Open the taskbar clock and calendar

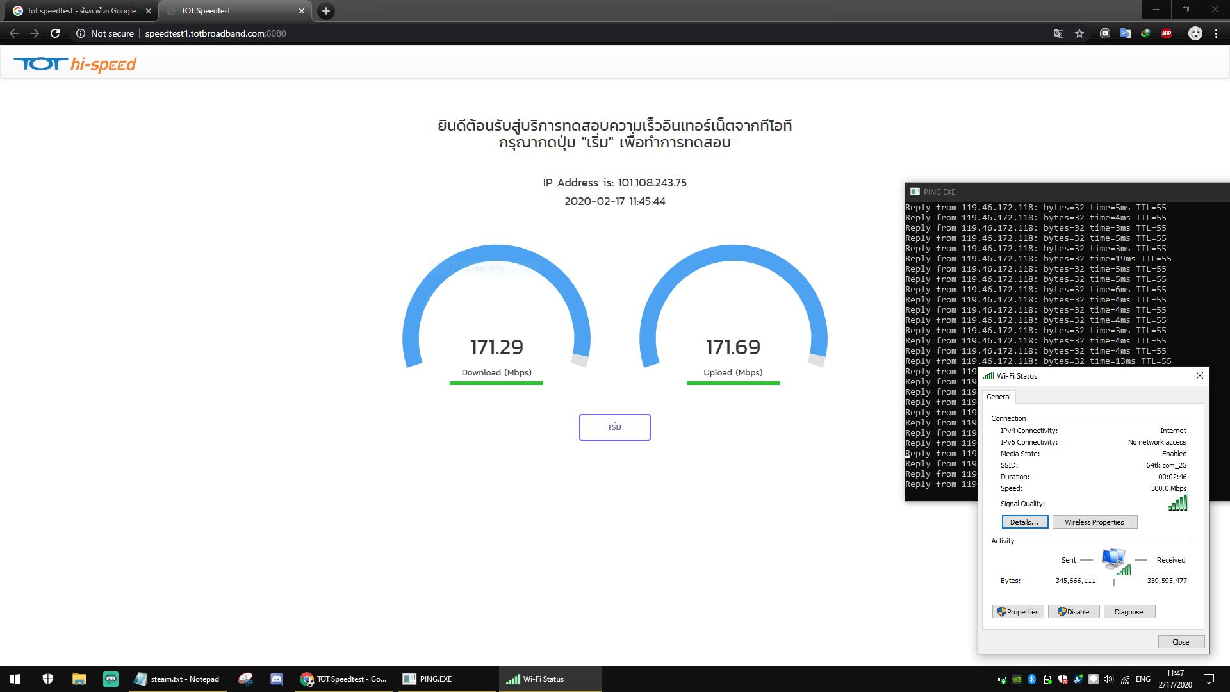1175,679
